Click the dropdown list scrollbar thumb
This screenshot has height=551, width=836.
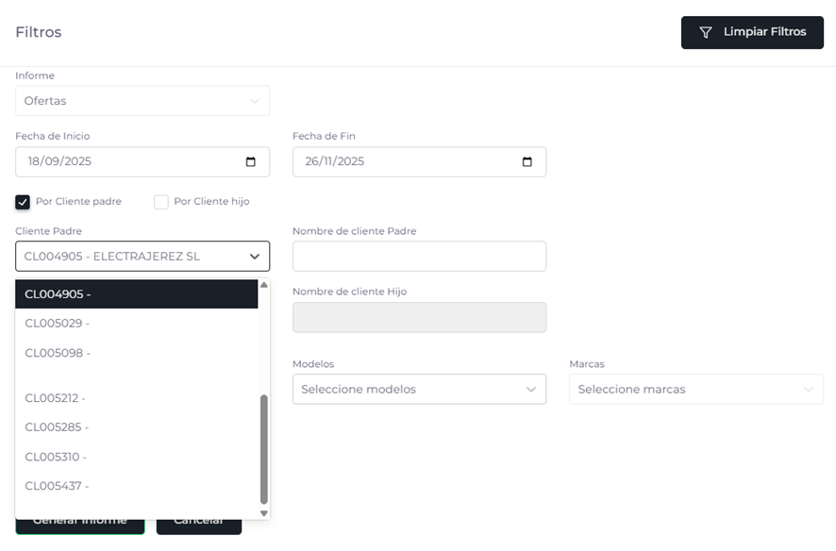pos(264,448)
